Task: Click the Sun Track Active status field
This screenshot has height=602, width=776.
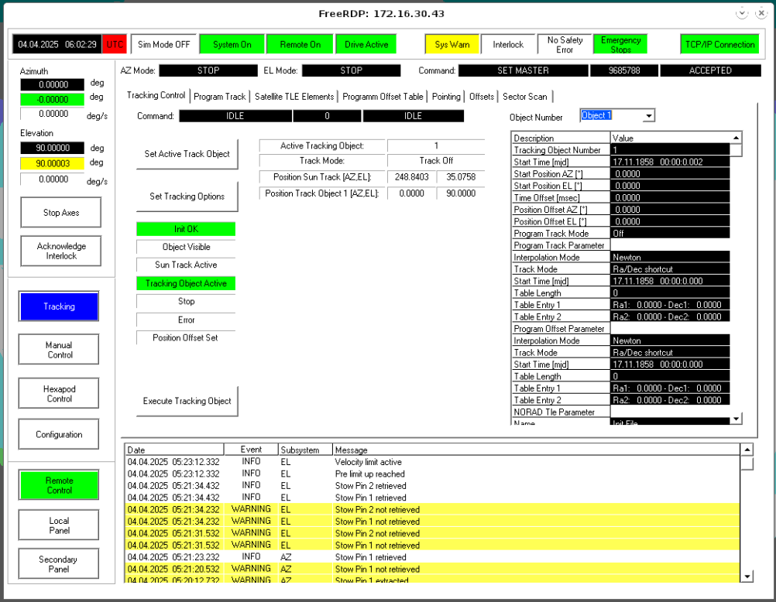Action: tap(186, 265)
